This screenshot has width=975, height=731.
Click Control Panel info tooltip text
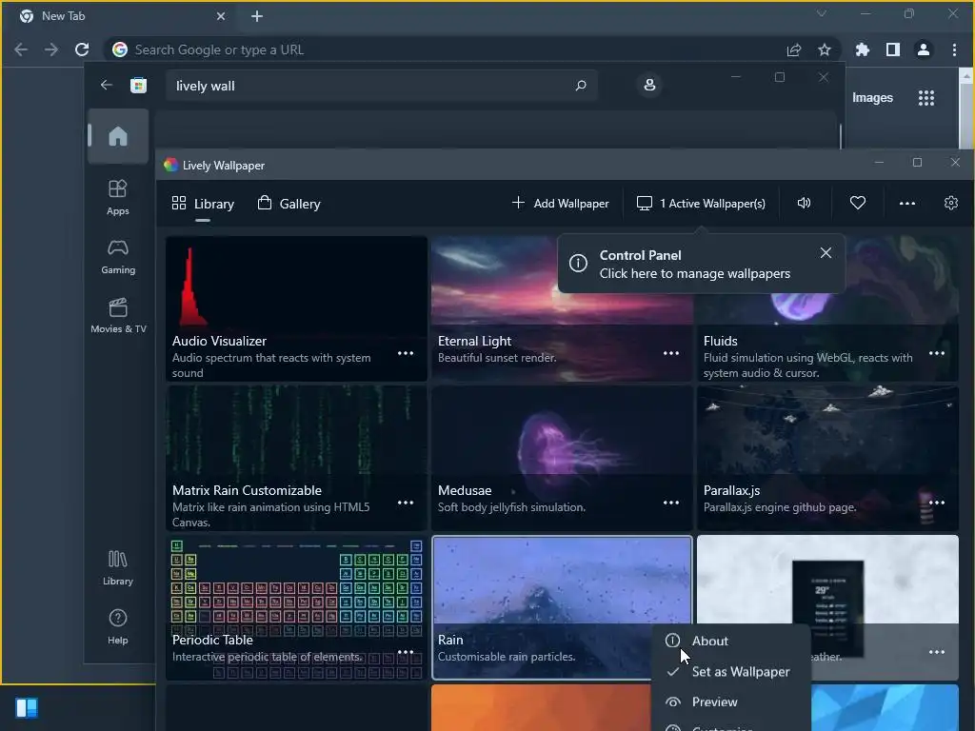click(694, 265)
